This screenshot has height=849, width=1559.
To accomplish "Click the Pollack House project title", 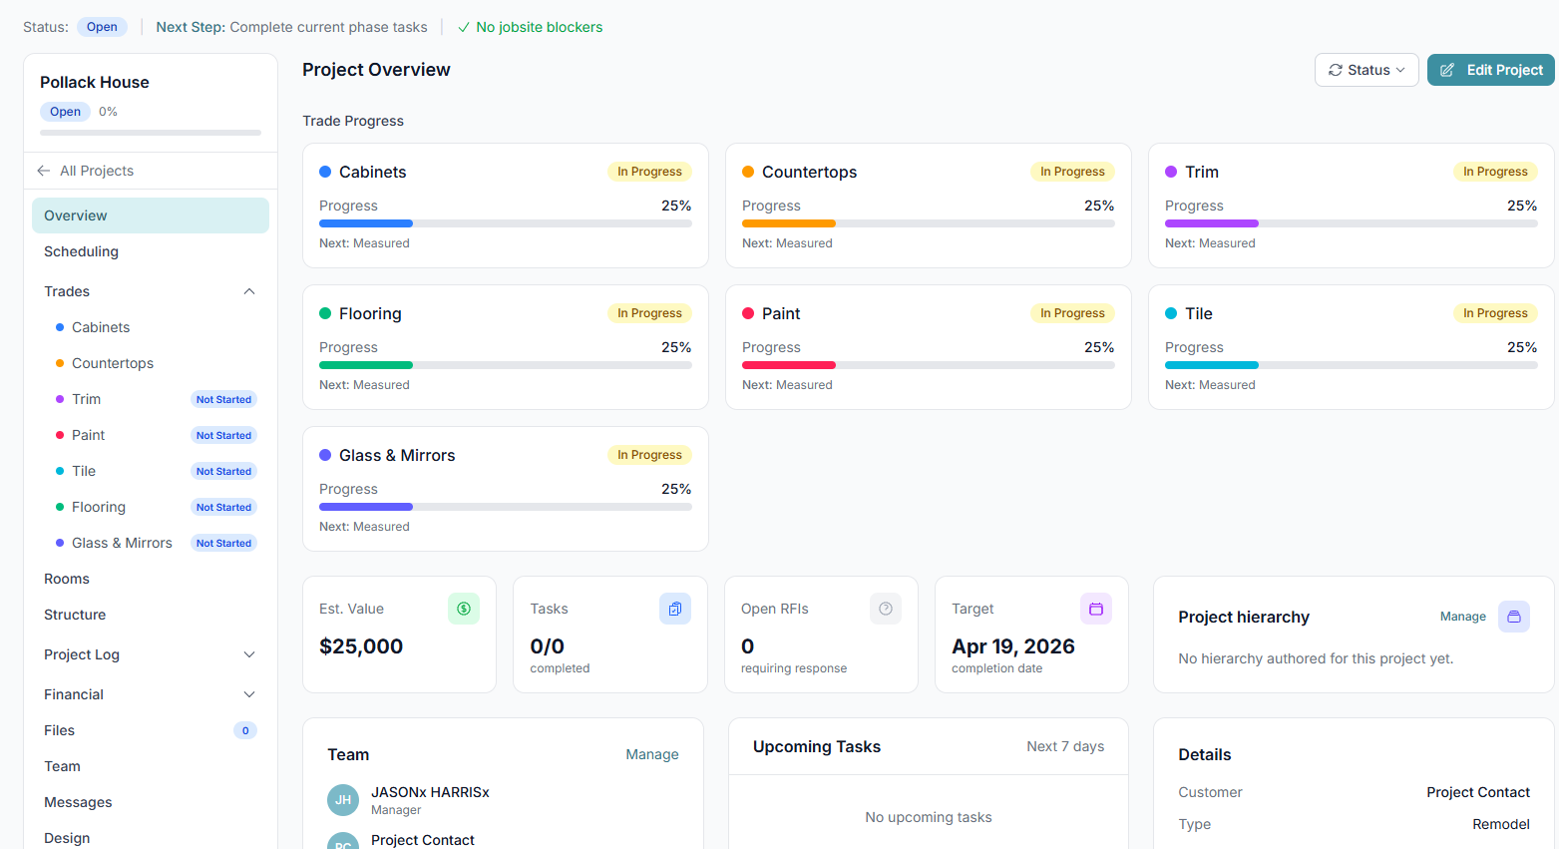I will [x=95, y=82].
